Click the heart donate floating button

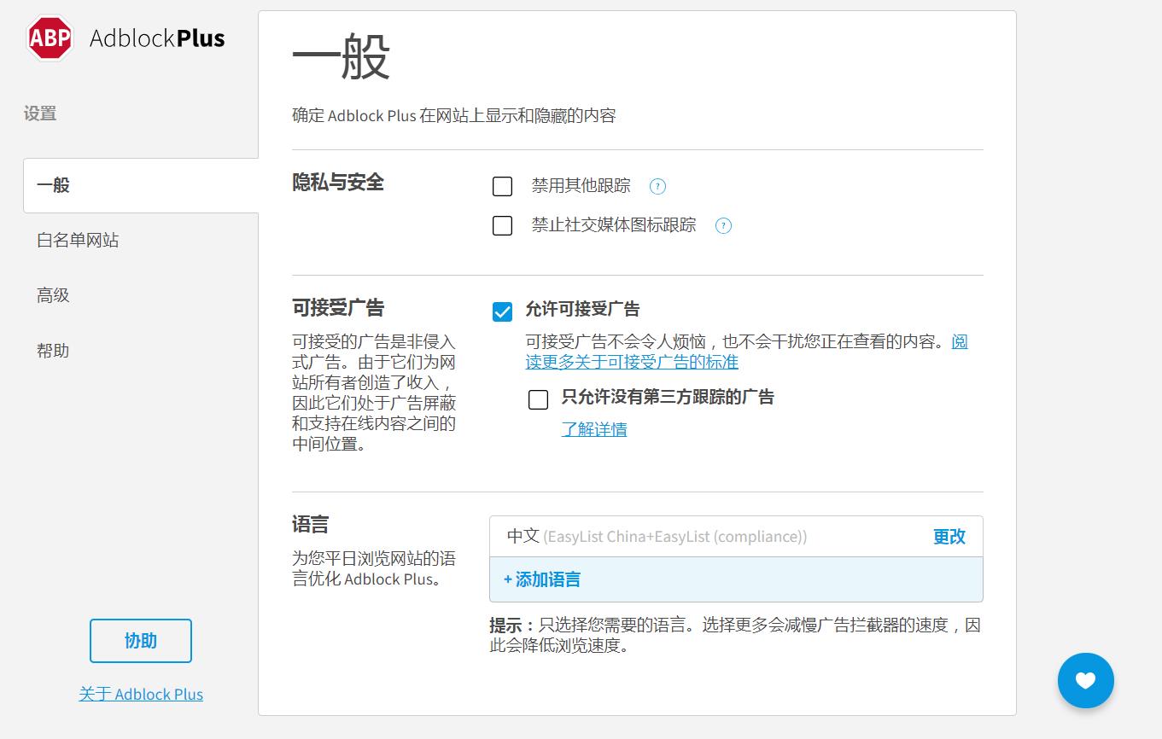[1085, 680]
